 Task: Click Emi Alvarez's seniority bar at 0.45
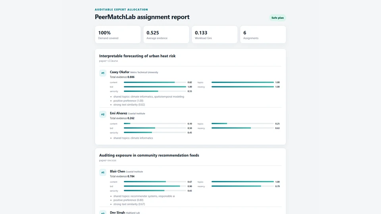click(x=155, y=132)
